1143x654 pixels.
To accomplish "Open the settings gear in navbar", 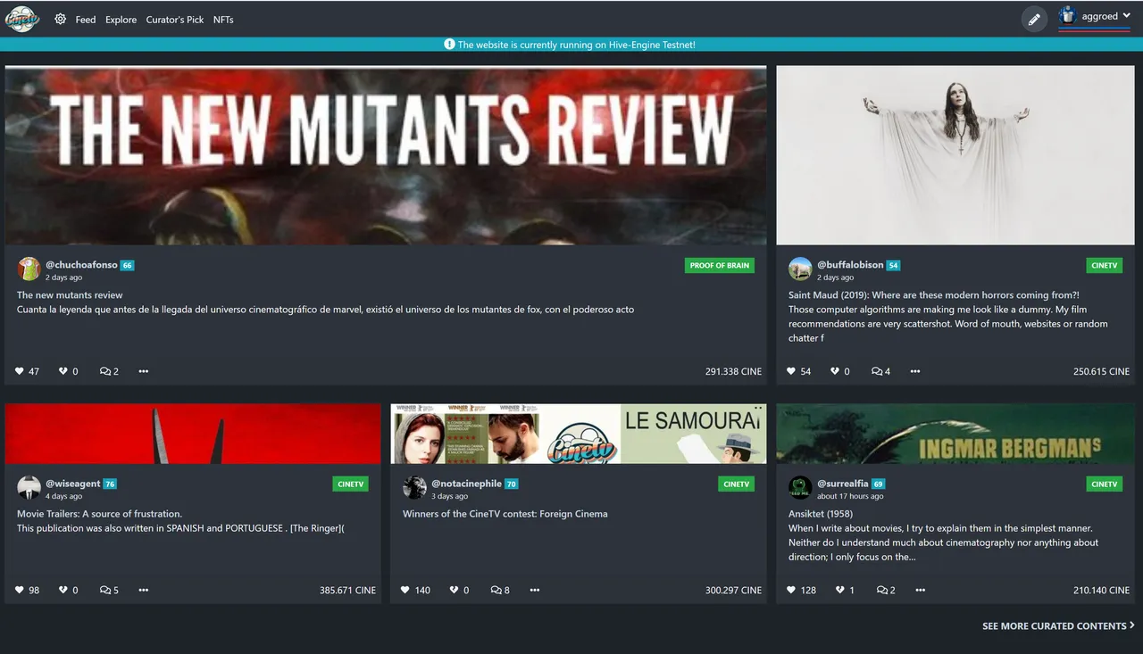I will pyautogui.click(x=61, y=19).
